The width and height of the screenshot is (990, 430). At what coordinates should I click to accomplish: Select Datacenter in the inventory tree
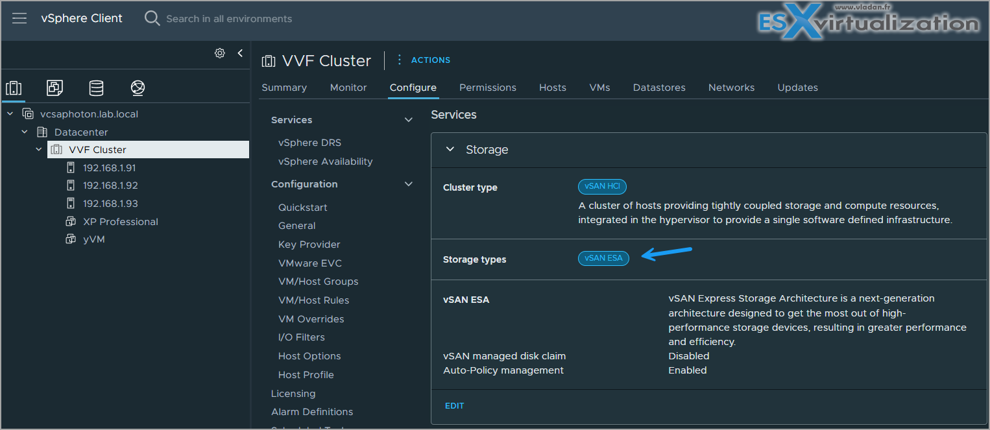[81, 132]
